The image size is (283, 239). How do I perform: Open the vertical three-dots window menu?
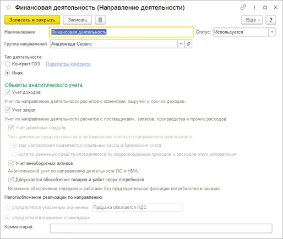point(254,7)
